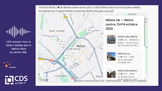Open the Hôtel De La... photo thumbnail
Image resolution: width=162 pixels, height=91 pixels.
(111, 56)
